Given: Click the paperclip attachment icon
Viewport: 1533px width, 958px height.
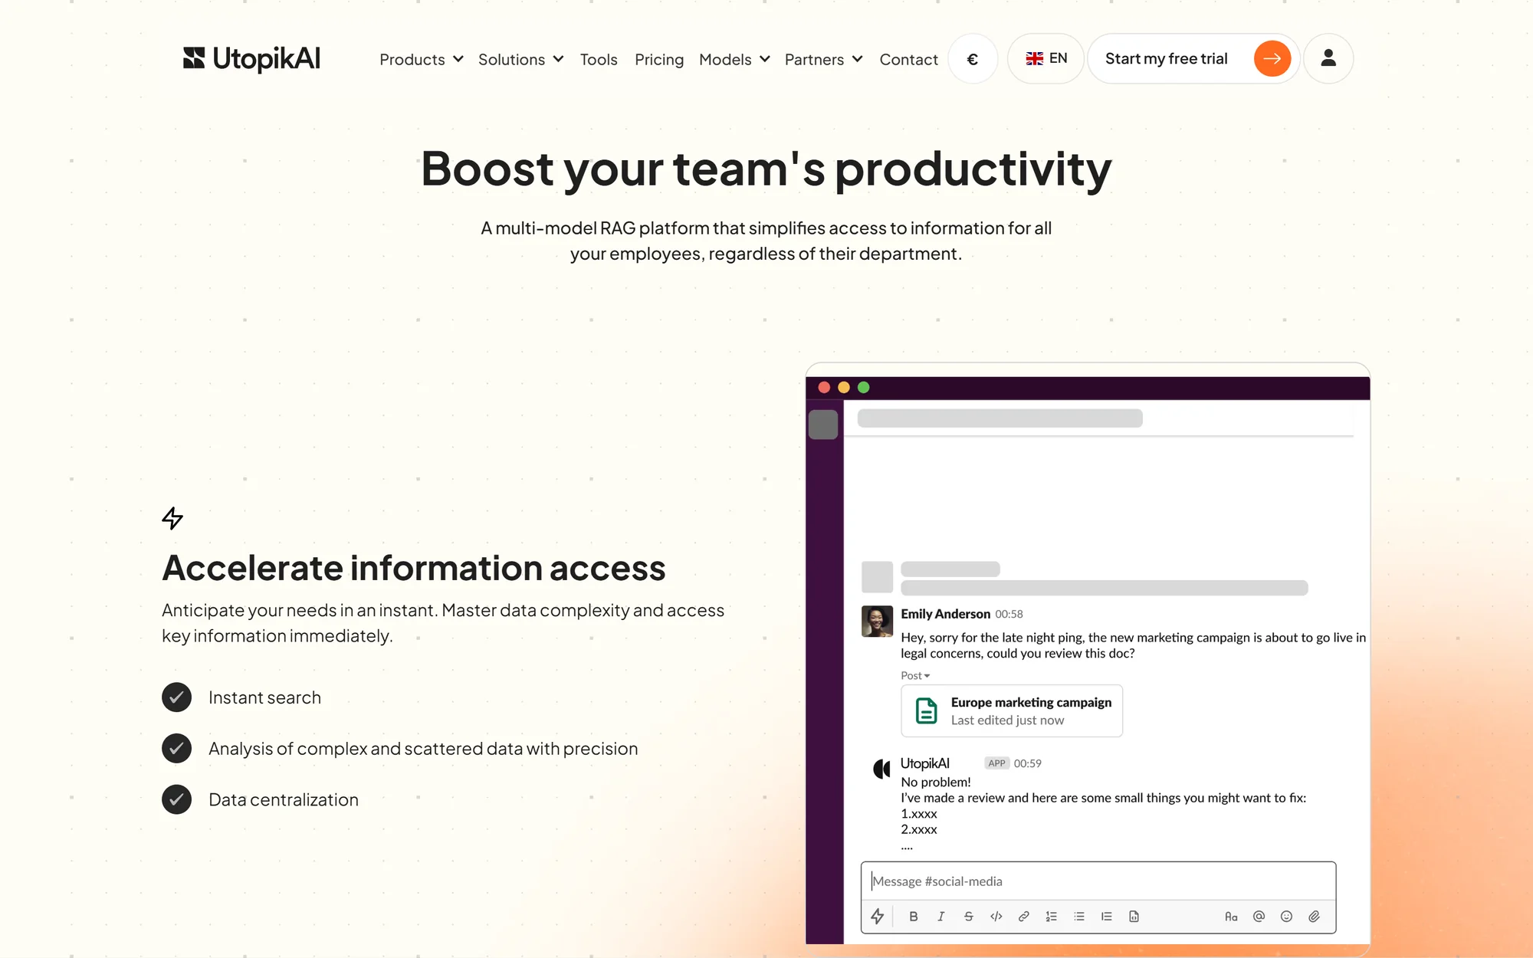Looking at the screenshot, I should 1314,916.
